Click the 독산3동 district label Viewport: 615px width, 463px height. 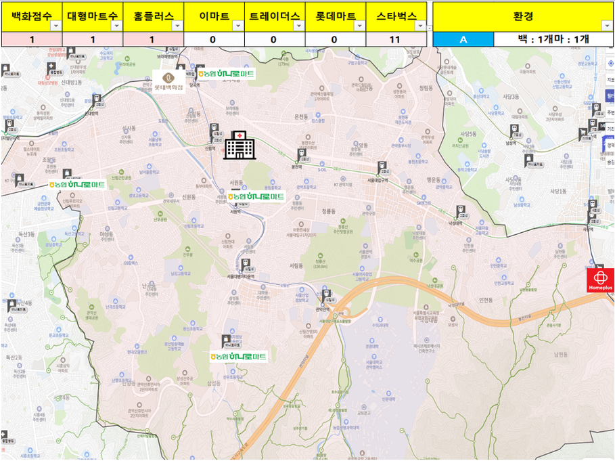(x=26, y=234)
